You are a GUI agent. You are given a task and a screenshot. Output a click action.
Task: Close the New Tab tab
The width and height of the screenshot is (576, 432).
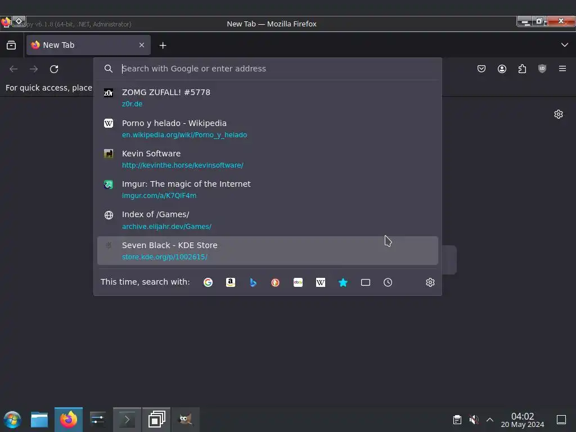(x=142, y=45)
